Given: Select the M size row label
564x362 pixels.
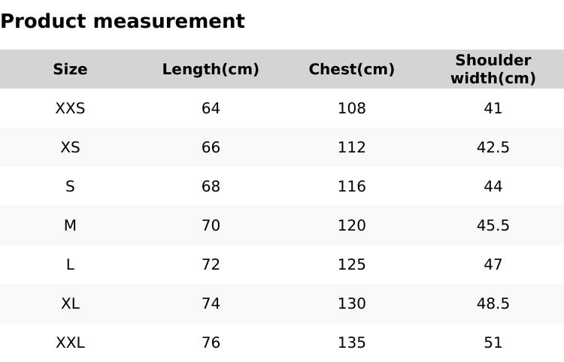Looking at the screenshot, I should (x=70, y=225).
